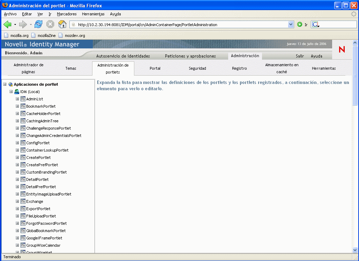Switch to Autoservicio de identidades tab
Viewport: 359px width, 261px height.
point(123,56)
